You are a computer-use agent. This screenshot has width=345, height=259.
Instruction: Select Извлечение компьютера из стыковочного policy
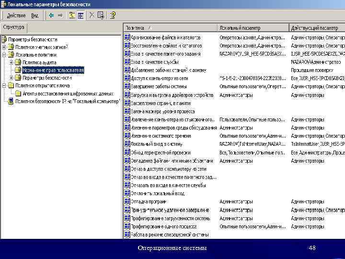pos(172,119)
